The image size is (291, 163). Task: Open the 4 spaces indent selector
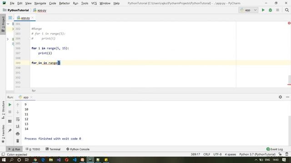tap(231, 154)
